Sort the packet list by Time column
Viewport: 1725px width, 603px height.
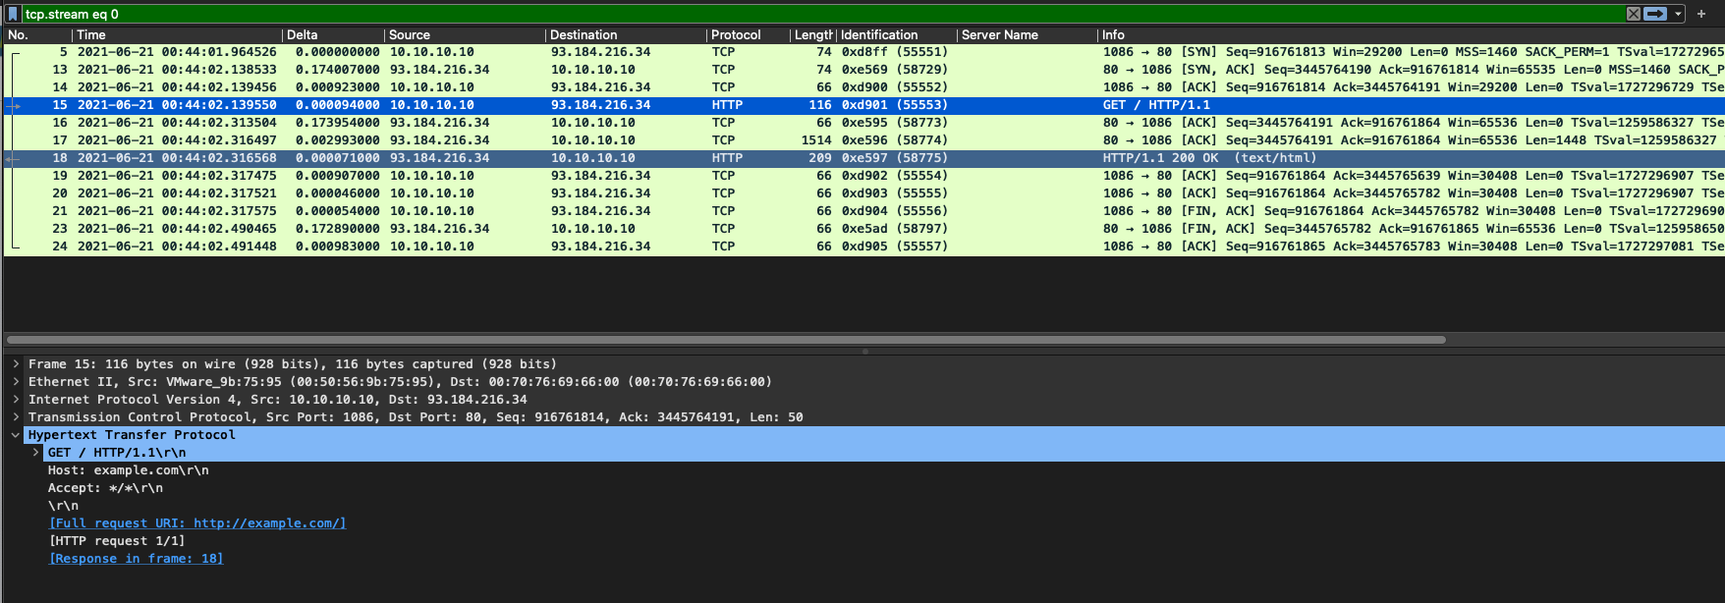point(177,34)
